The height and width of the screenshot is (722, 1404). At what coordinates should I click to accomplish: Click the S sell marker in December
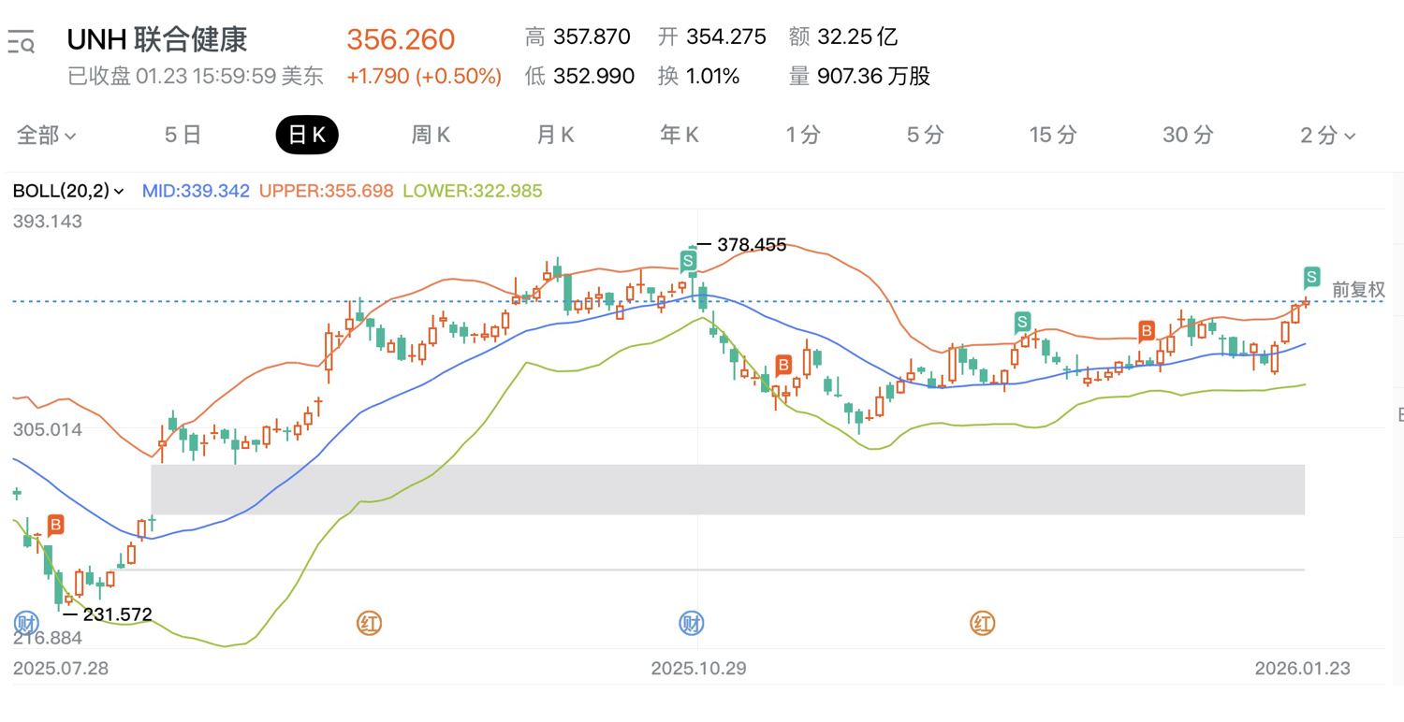1022,324
